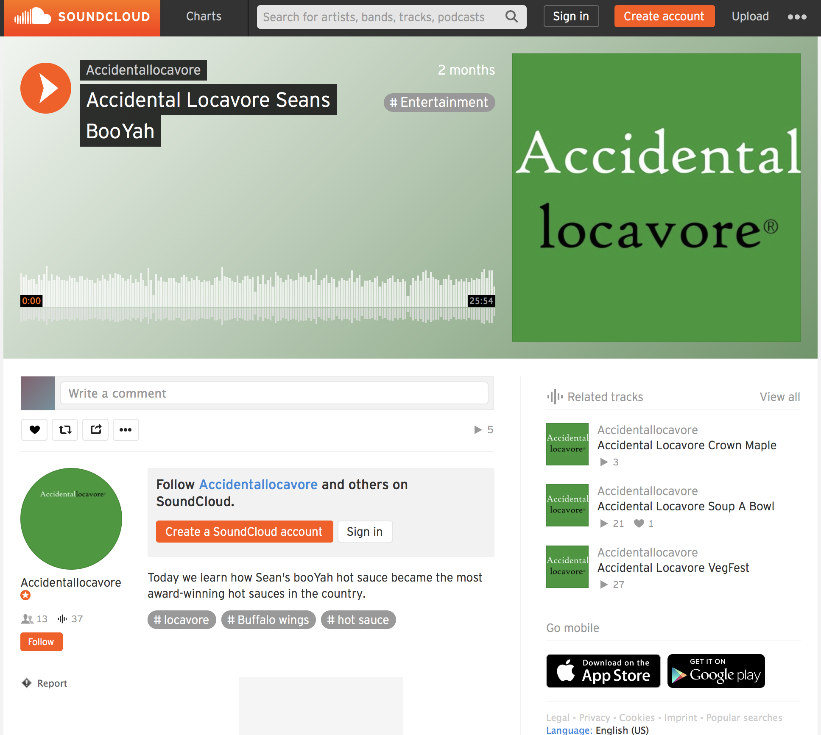
Task: Open the Charts page
Action: pos(204,17)
